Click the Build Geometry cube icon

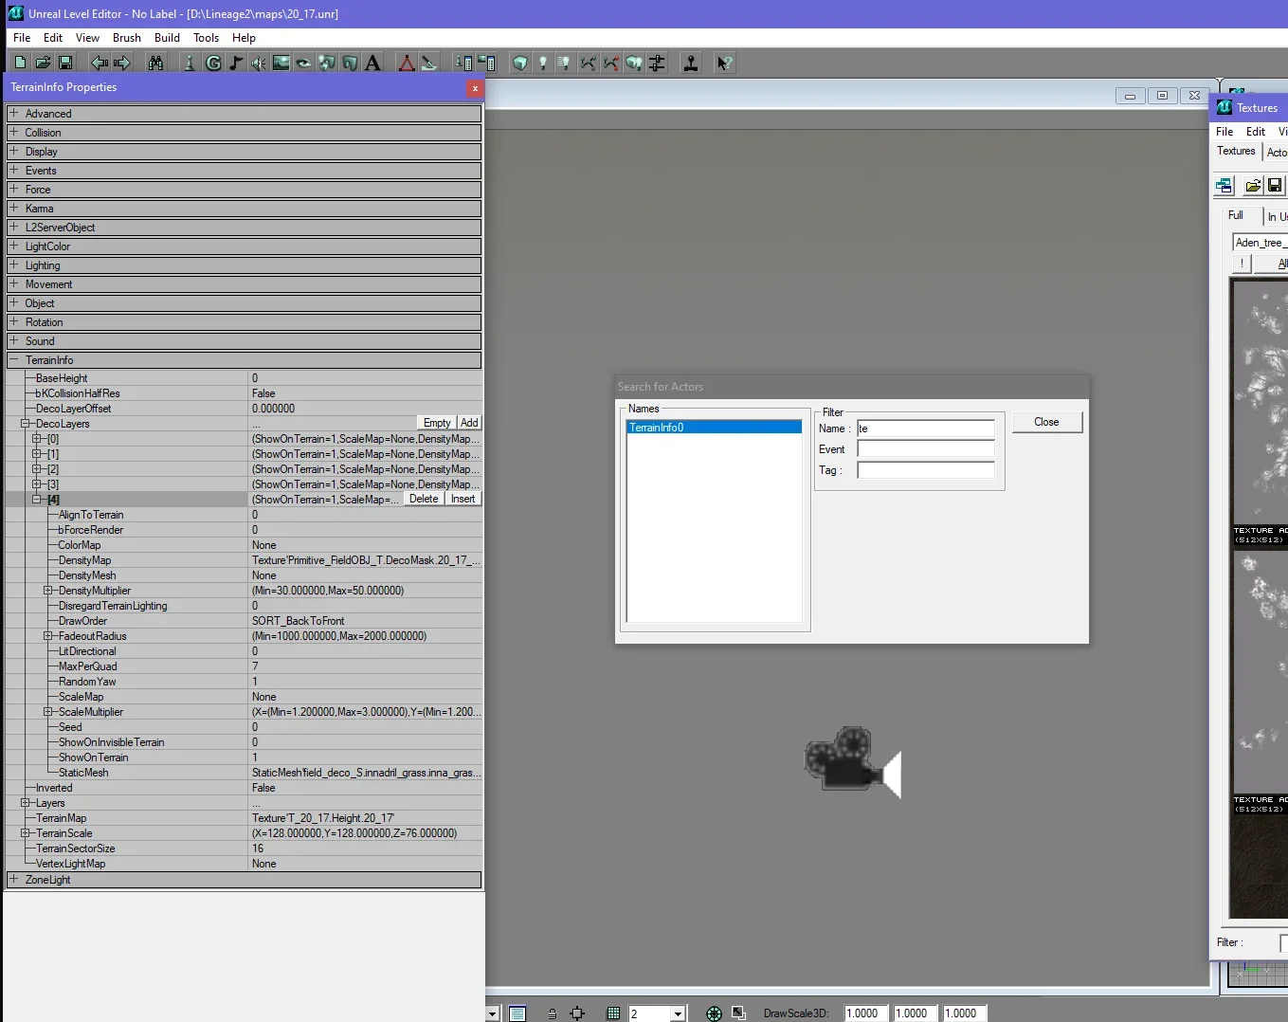click(520, 63)
